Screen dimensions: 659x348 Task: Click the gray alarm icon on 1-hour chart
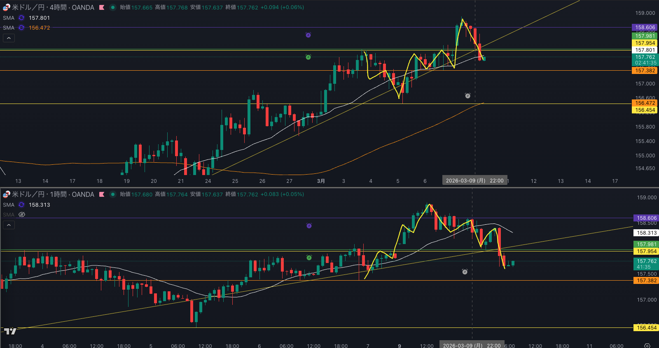tap(465, 272)
